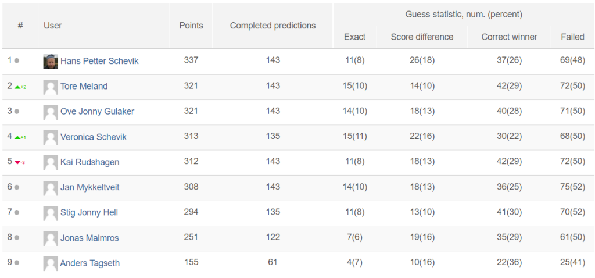Viewport: 595px width, 278px height.
Task: Open Tore Meland's profile link
Action: tap(84, 86)
